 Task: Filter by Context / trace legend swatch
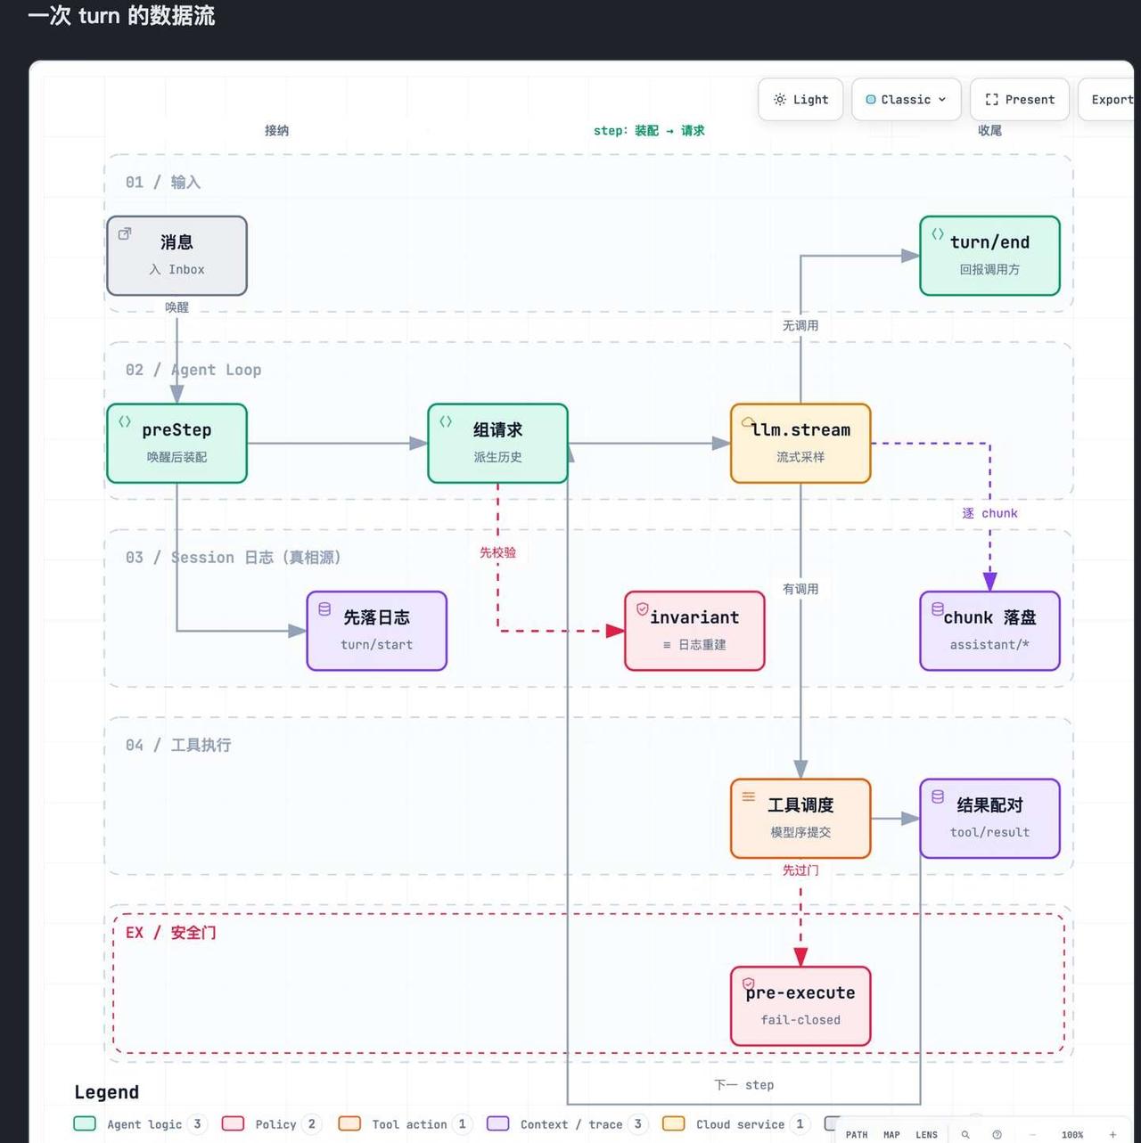[497, 1123]
